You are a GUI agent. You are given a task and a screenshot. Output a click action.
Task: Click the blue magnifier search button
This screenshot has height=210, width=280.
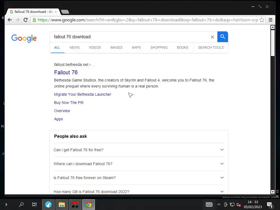(223, 37)
